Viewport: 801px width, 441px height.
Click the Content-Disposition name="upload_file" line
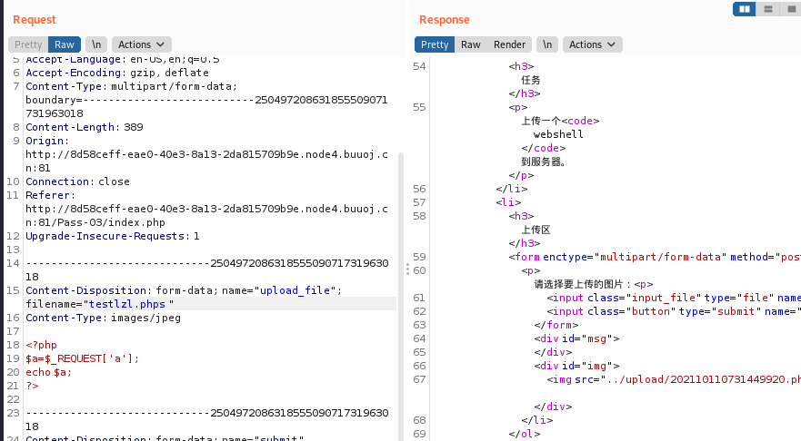click(184, 290)
